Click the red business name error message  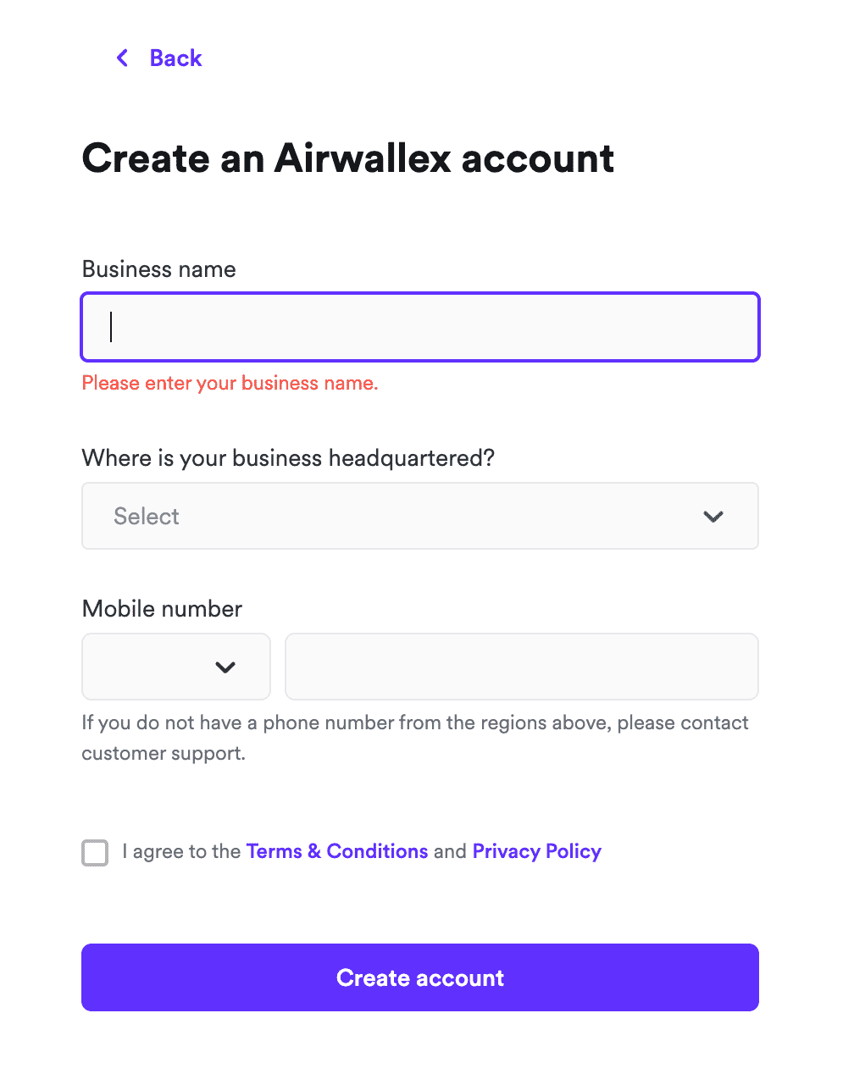point(230,383)
